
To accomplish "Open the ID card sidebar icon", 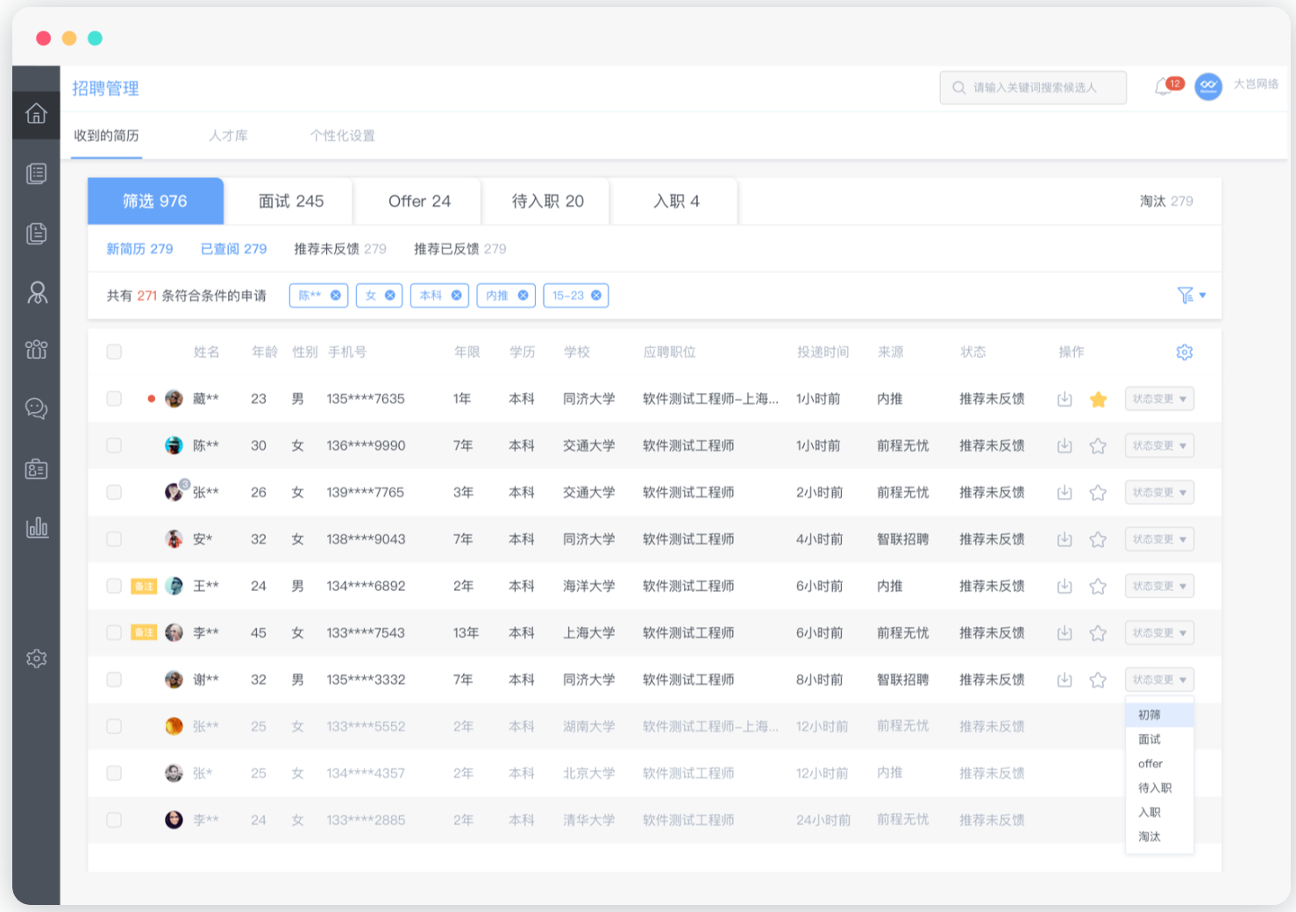I will tap(37, 469).
